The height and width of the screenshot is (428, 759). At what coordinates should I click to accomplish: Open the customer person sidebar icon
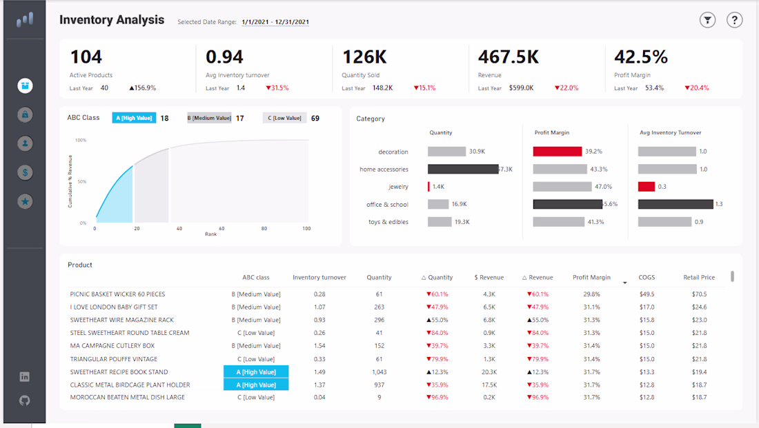25,143
